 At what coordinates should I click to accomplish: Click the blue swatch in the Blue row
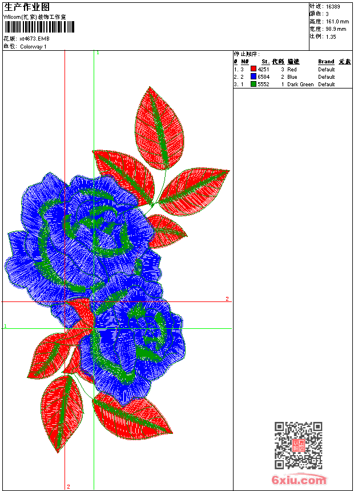[x=254, y=77]
